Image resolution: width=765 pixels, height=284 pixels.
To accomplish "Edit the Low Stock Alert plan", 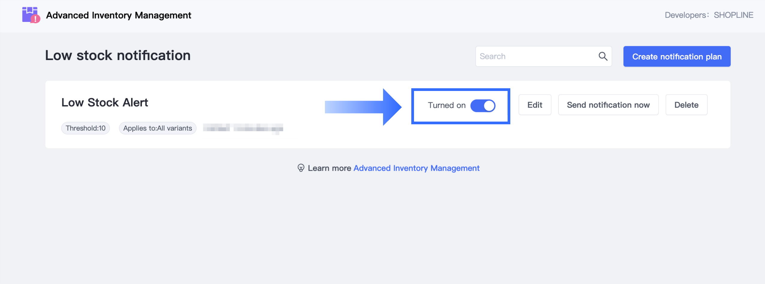I will (x=535, y=105).
